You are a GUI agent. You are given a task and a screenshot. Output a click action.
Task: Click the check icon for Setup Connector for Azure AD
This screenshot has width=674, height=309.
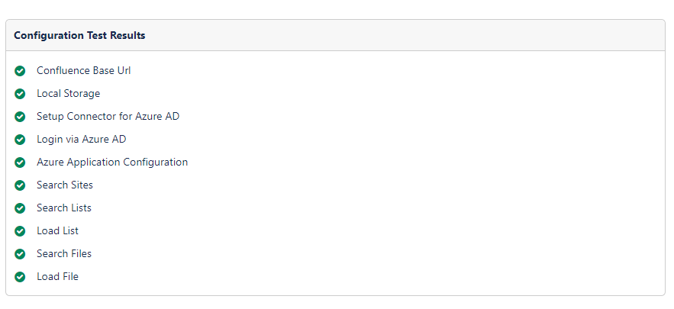click(x=20, y=117)
